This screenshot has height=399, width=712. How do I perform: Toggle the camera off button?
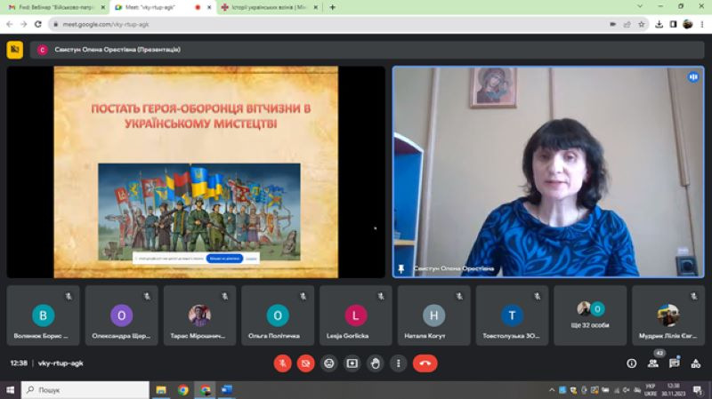305,363
